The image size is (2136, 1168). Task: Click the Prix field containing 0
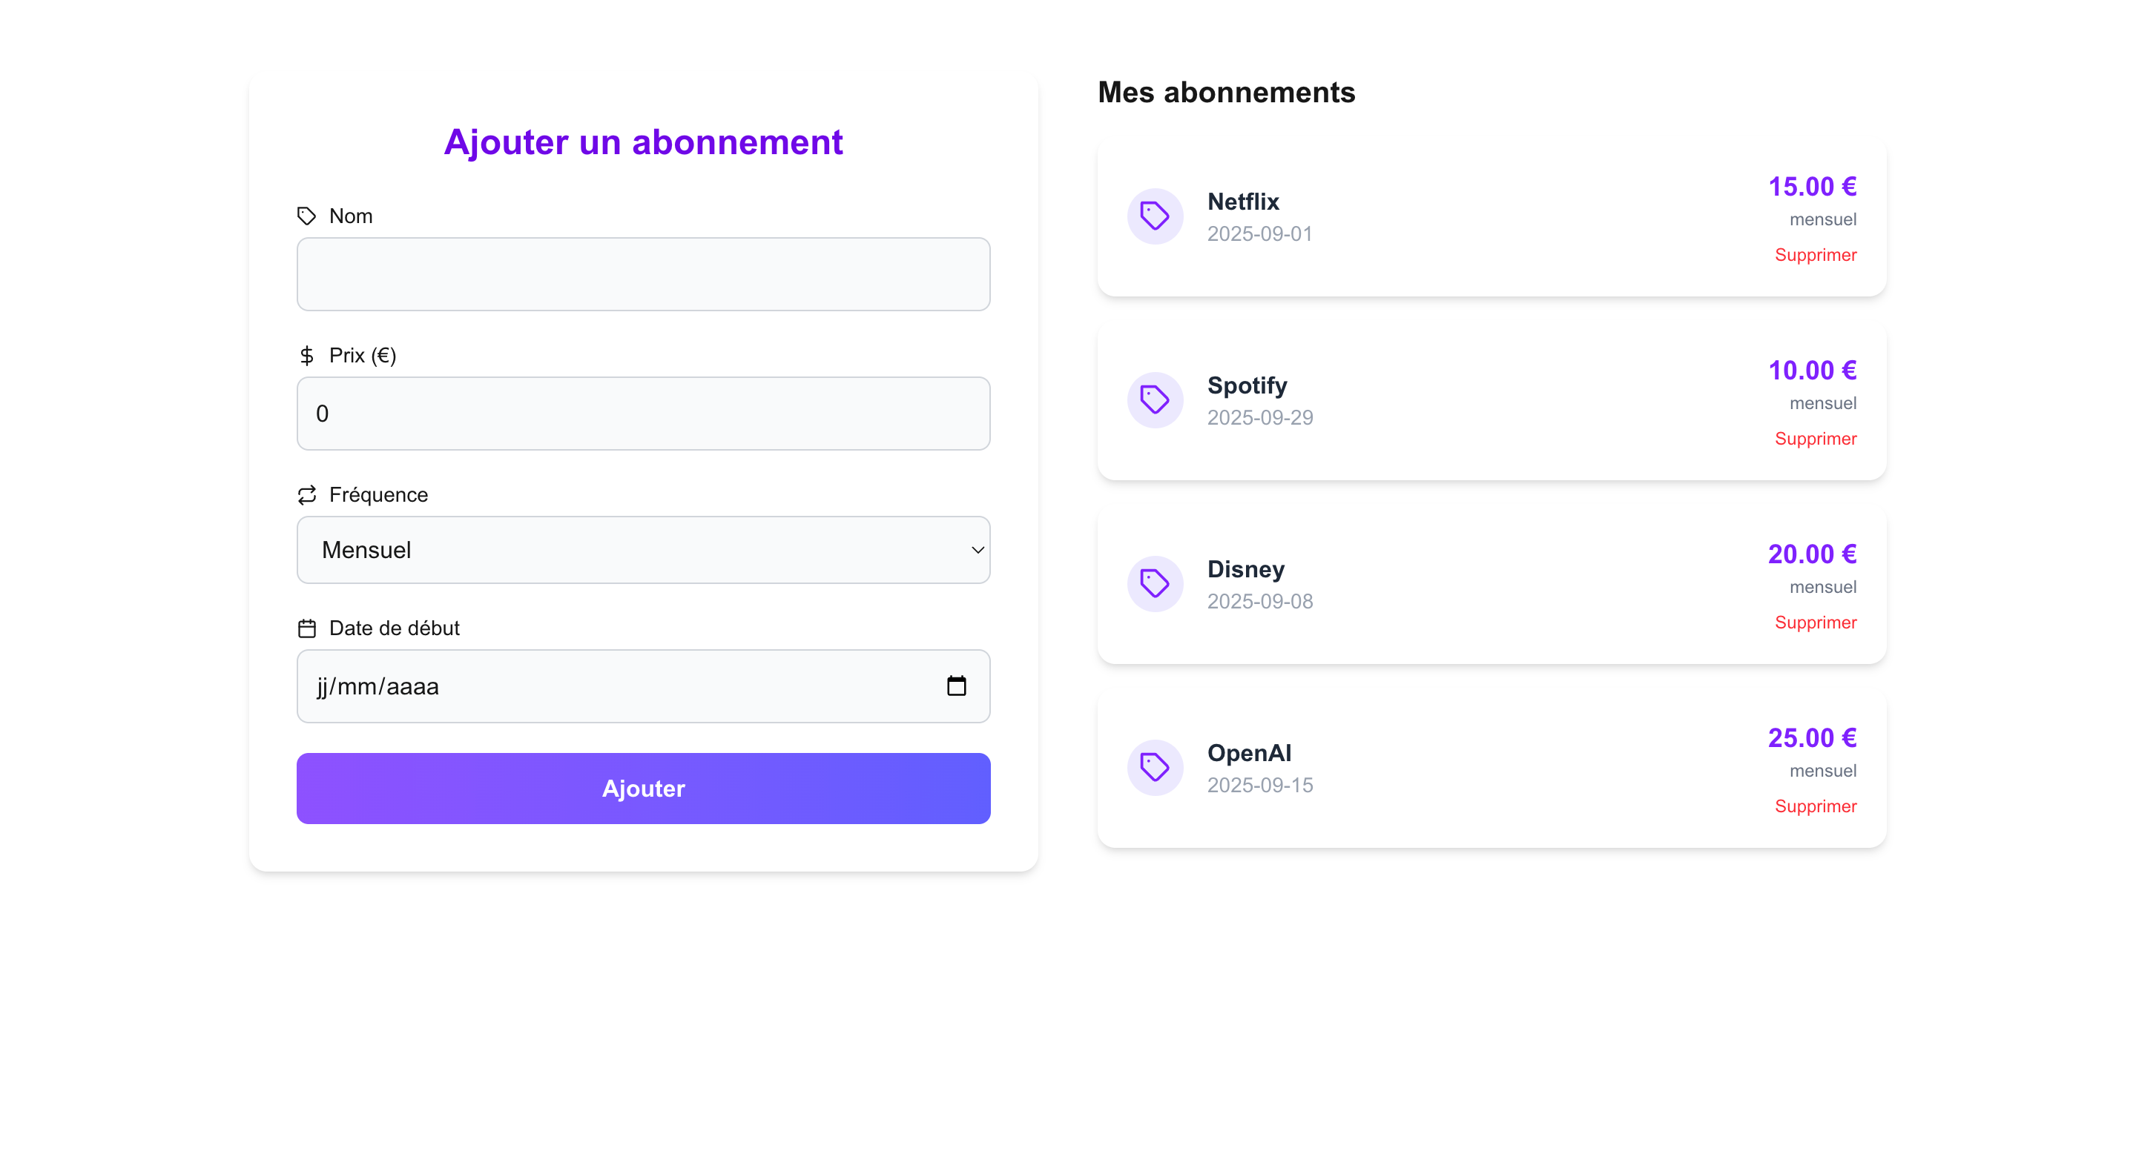coord(642,413)
